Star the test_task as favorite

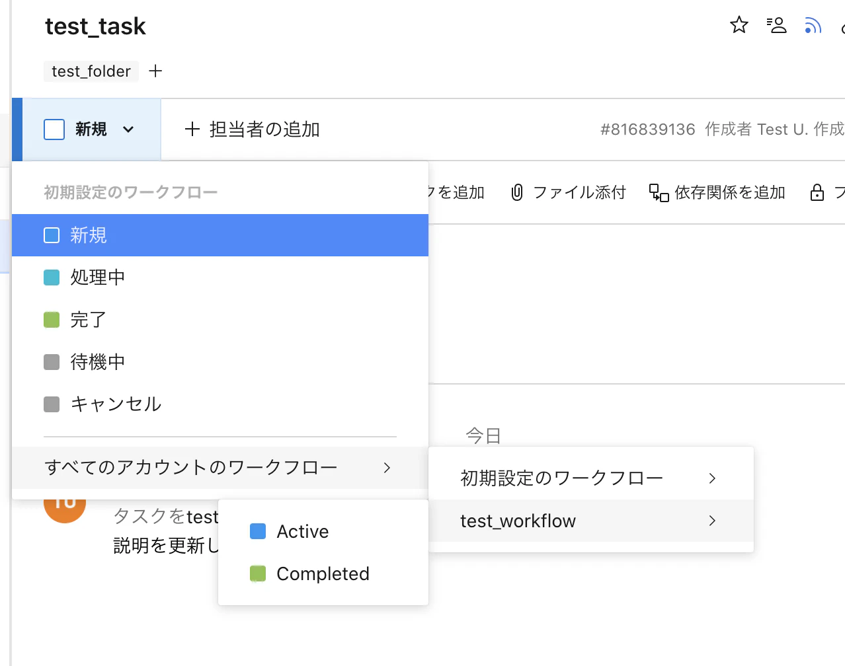(x=739, y=25)
